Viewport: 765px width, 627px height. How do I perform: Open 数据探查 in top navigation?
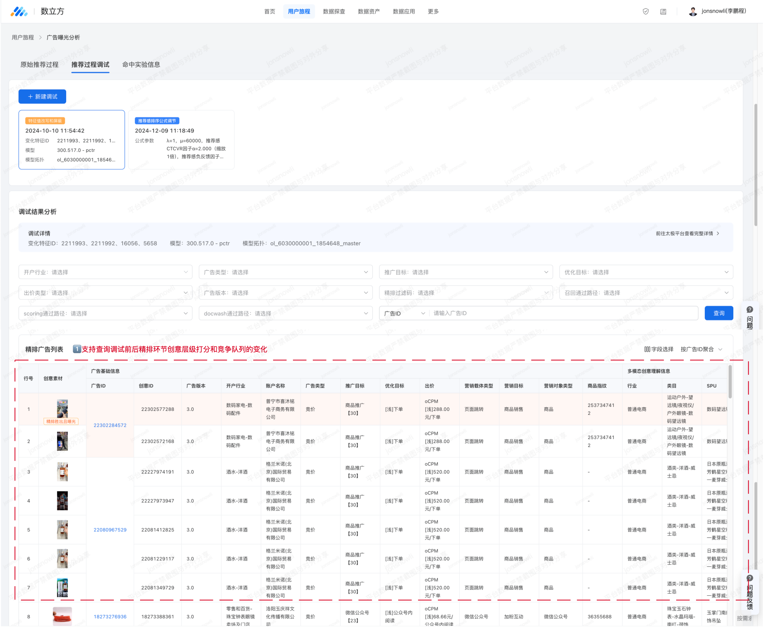pos(334,11)
